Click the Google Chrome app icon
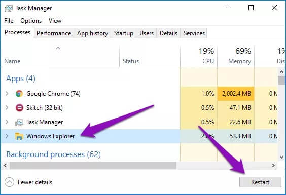This screenshot has height=195, width=286. coord(19,94)
